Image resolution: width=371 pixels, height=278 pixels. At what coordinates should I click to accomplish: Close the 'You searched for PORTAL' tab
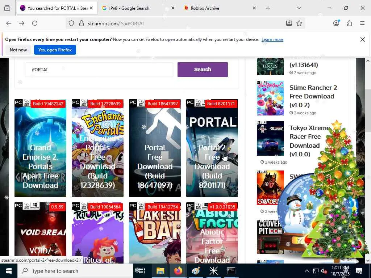coord(91,8)
